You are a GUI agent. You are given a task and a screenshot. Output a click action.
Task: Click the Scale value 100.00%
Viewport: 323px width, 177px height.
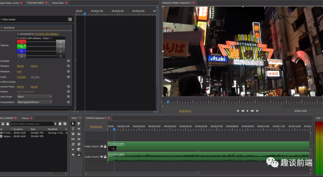click(21, 77)
